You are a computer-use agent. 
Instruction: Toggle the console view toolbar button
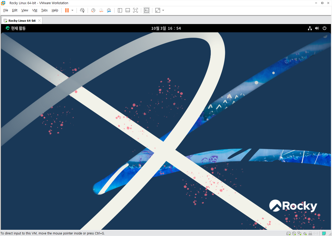pyautogui.click(x=147, y=10)
